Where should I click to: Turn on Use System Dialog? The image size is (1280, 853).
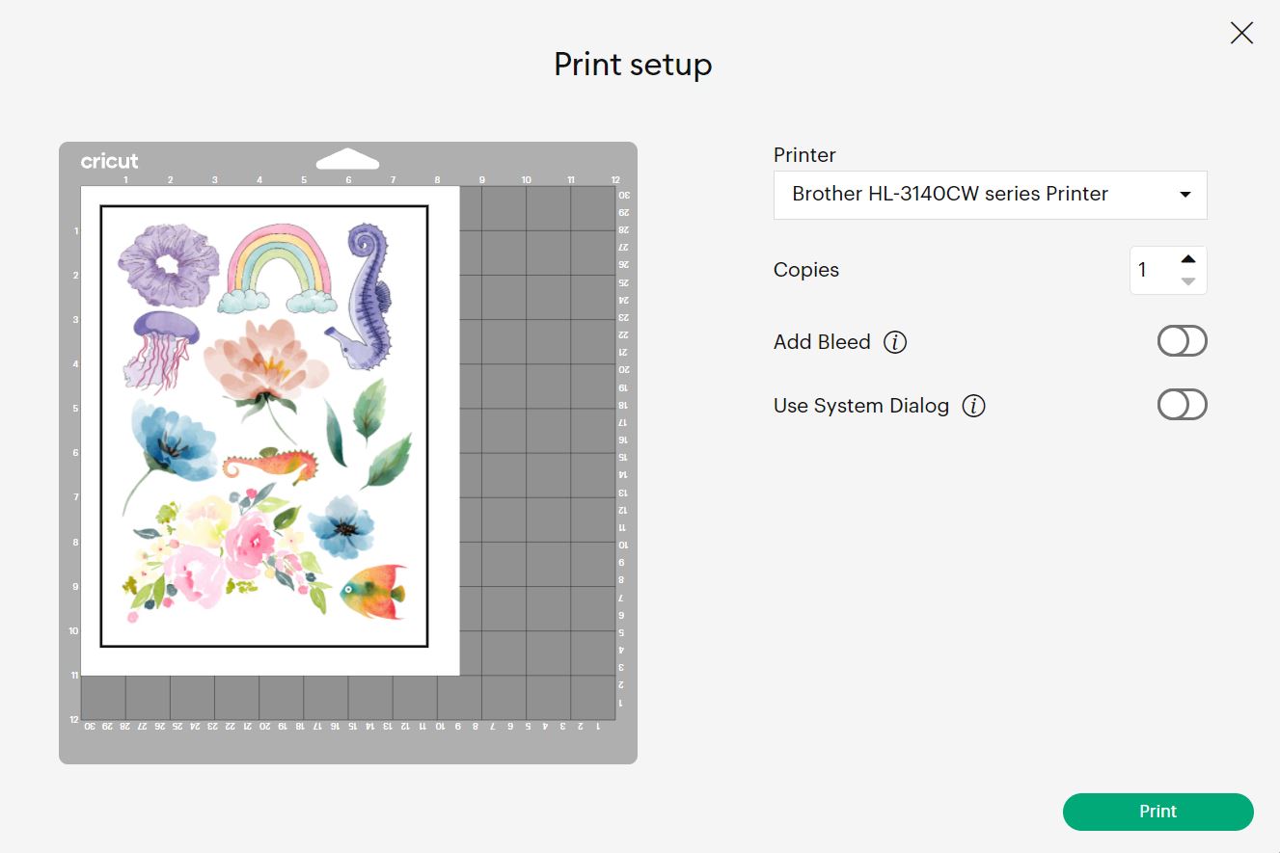point(1182,405)
